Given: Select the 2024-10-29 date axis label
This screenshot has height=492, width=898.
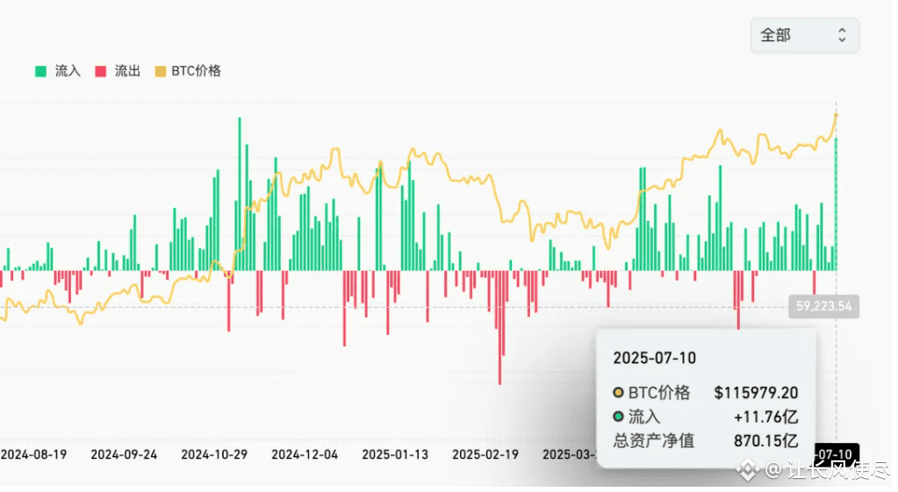Looking at the screenshot, I should click(214, 454).
